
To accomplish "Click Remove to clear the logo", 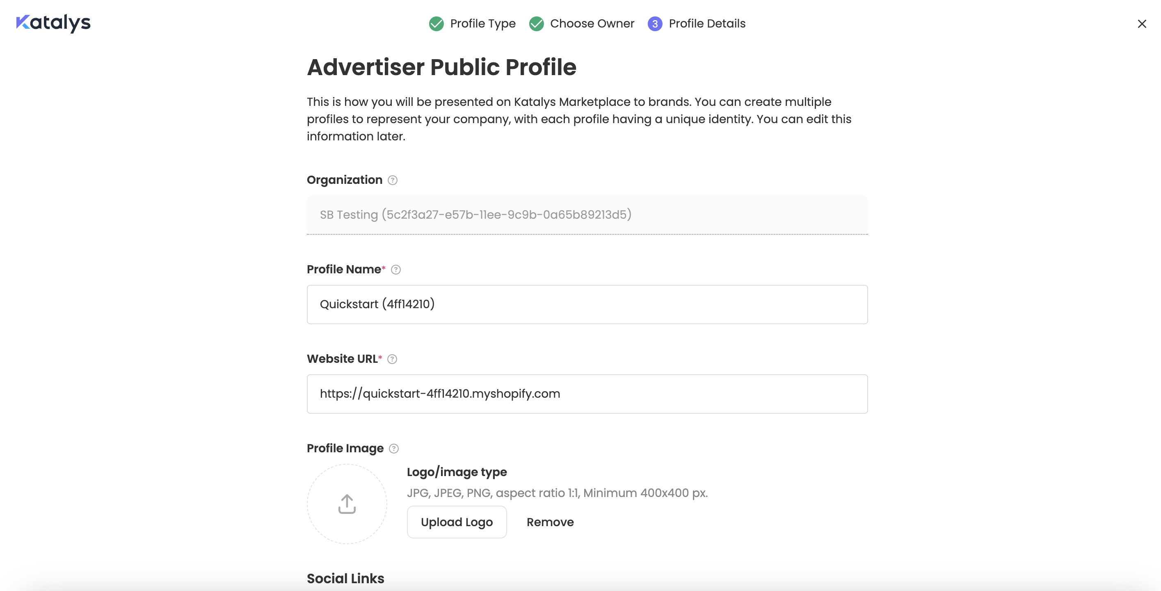I will click(550, 522).
